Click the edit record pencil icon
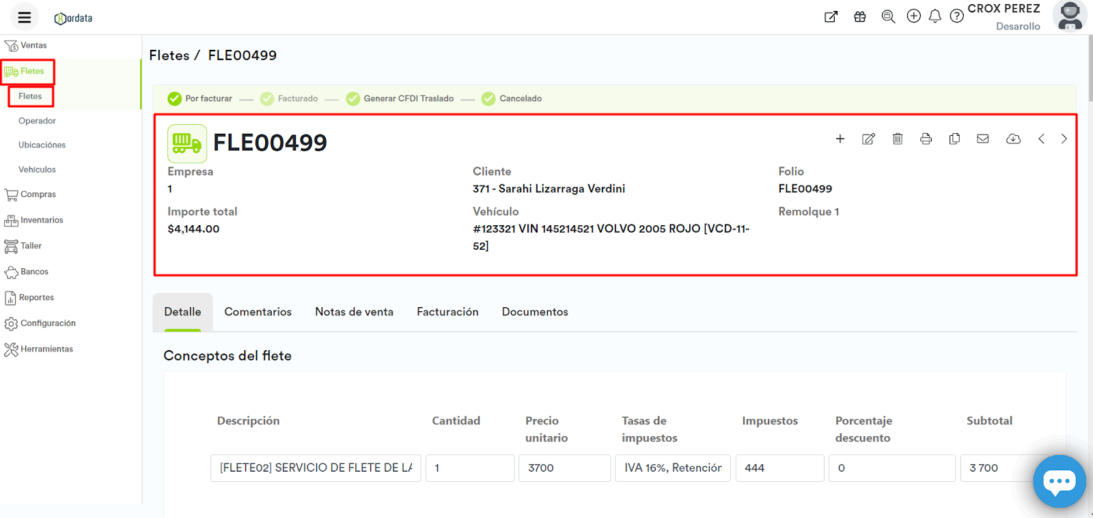 [x=868, y=139]
